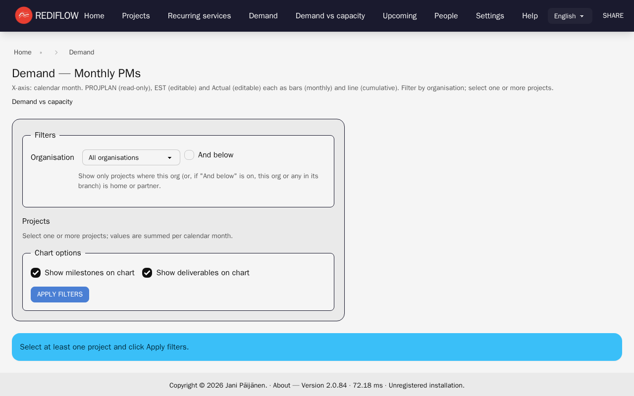Click the Home breadcrumb link
Screen dimensions: 634x396
(x=23, y=52)
